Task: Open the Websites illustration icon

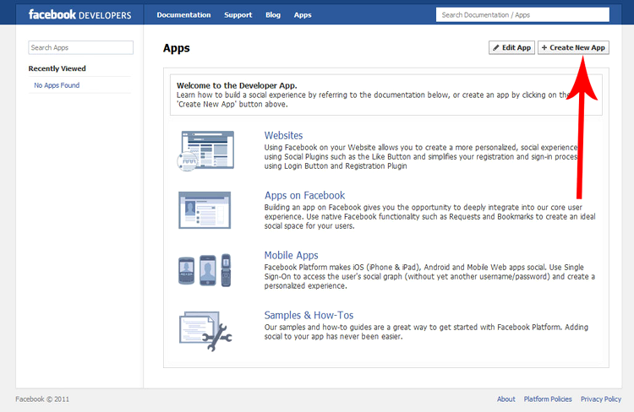Action: click(205, 150)
